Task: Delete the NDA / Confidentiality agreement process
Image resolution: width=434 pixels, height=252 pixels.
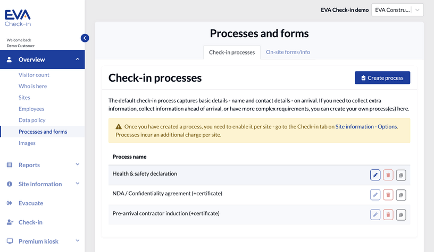Action: pyautogui.click(x=388, y=195)
